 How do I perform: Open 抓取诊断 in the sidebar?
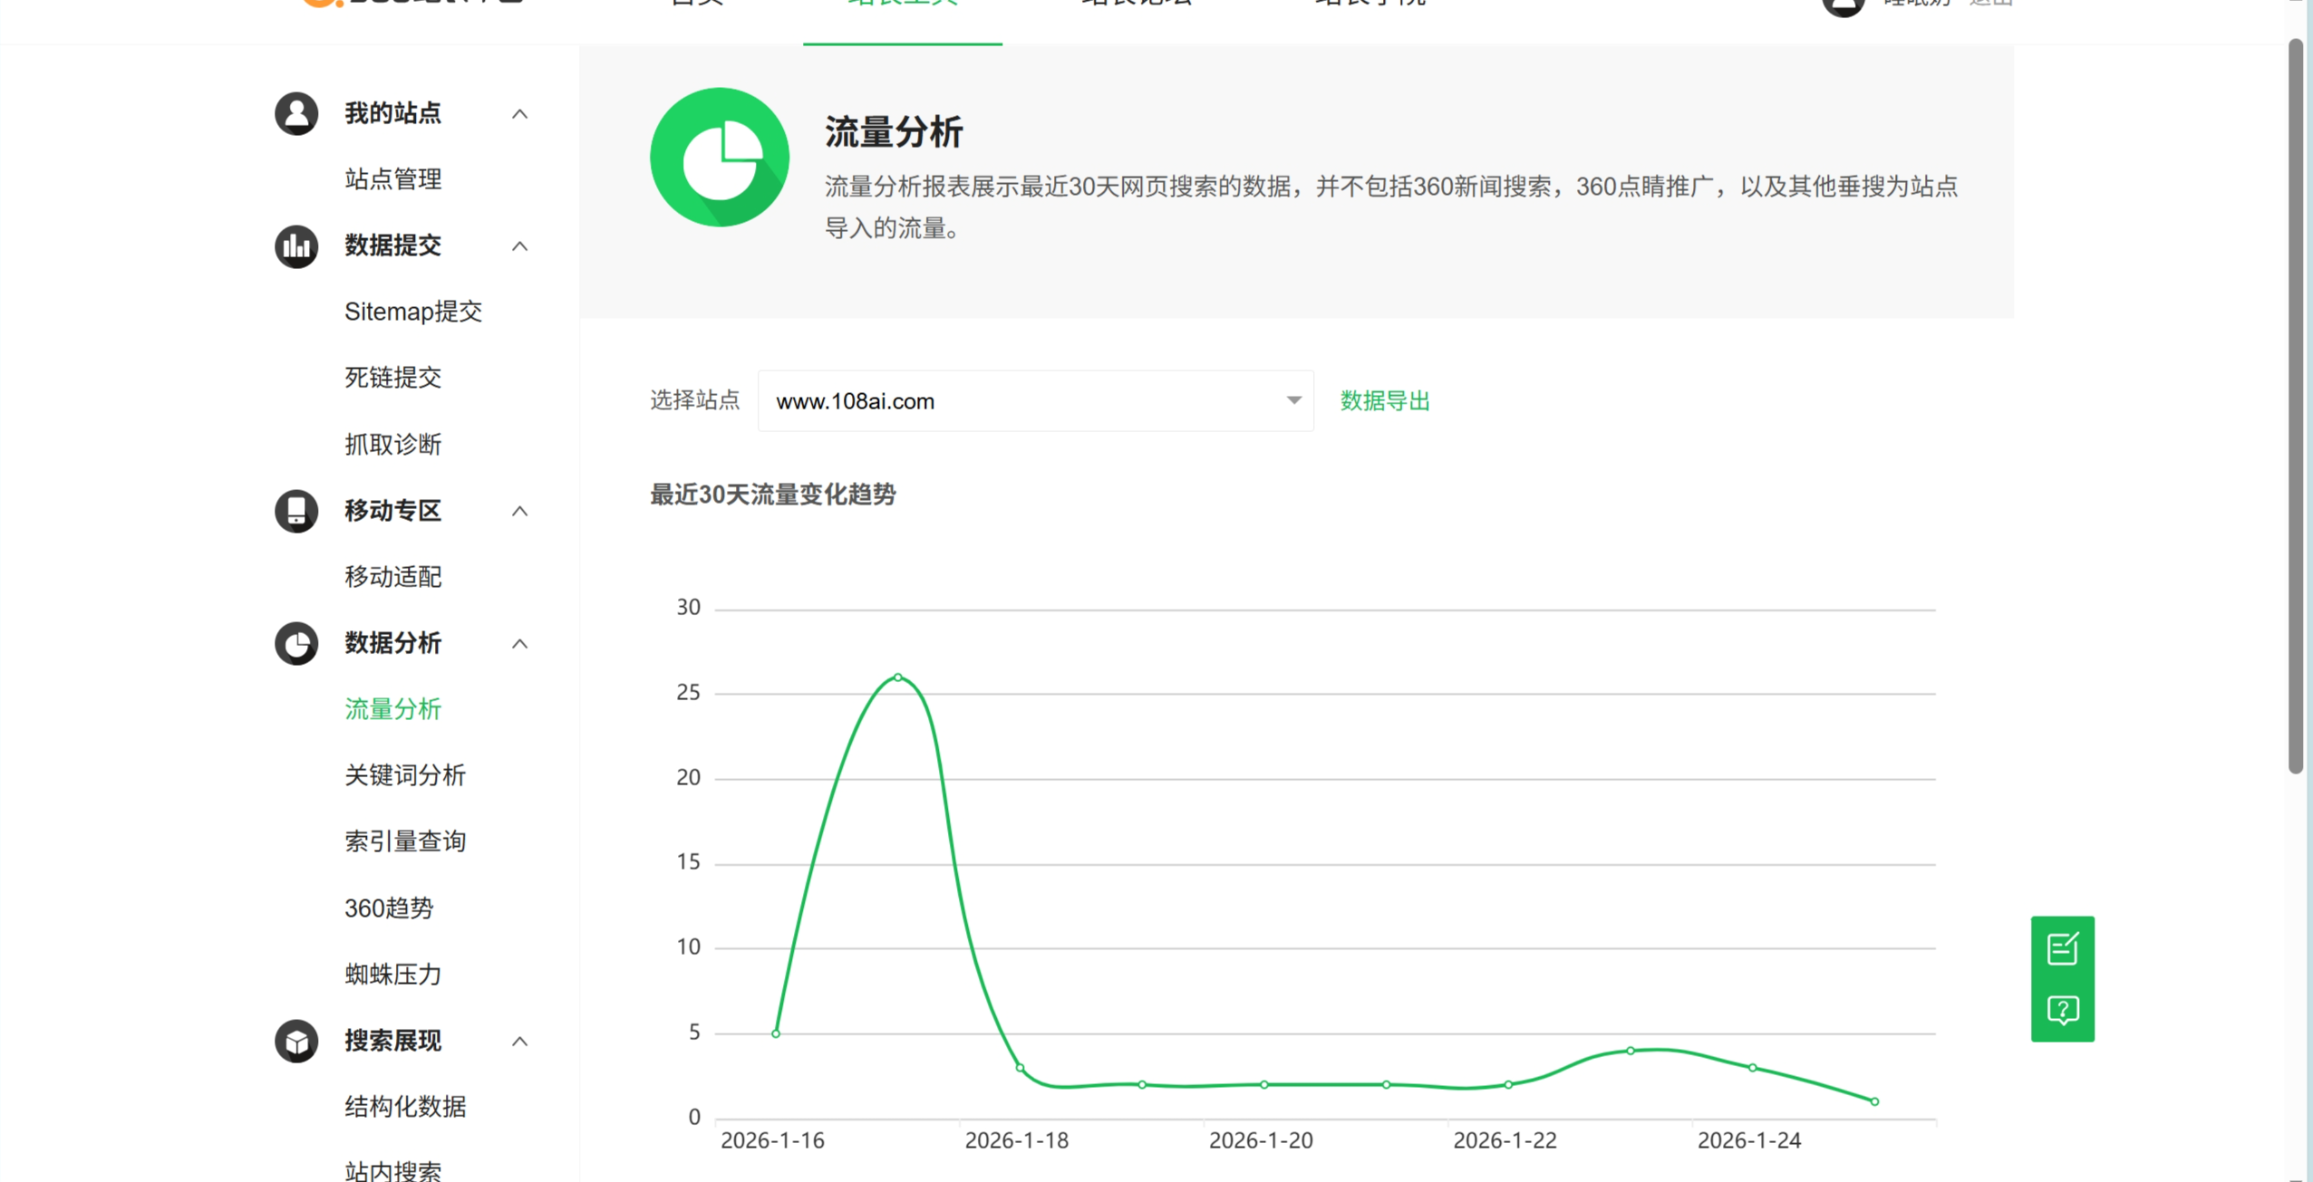(x=393, y=444)
